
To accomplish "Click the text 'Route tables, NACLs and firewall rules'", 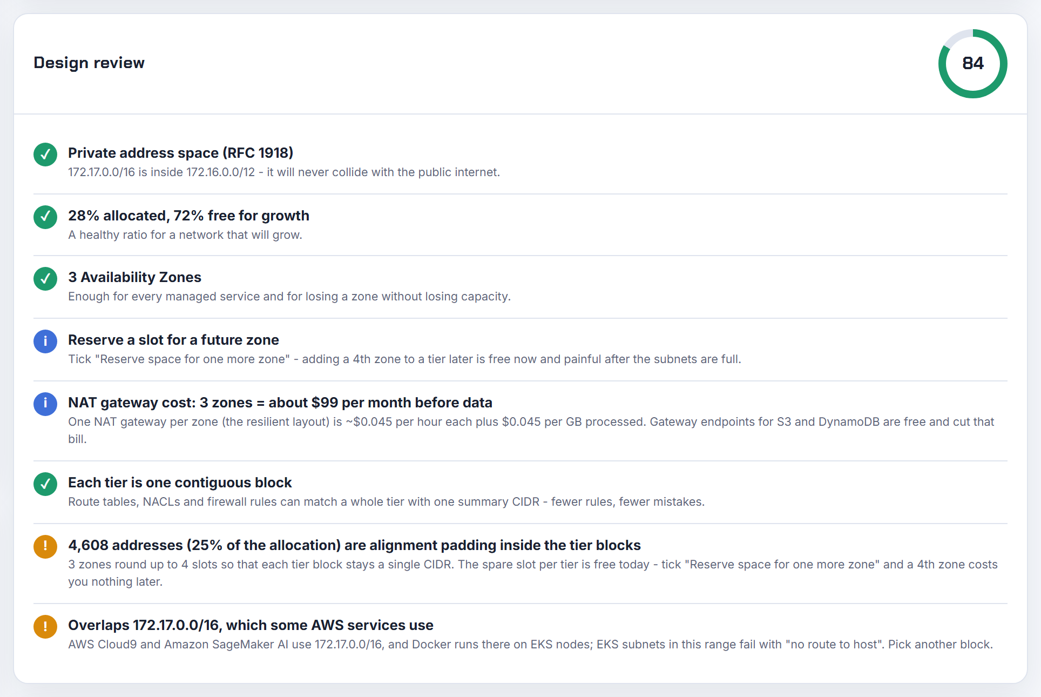I will coord(172,502).
